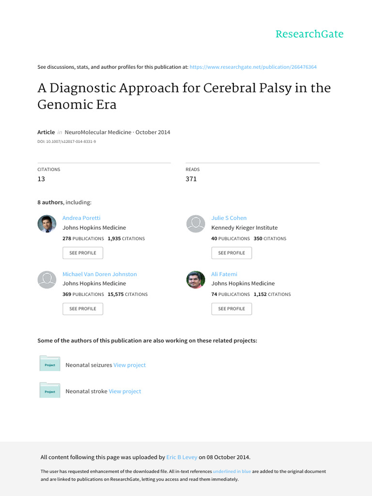Open uploader Eric B Levey's link
This screenshot has width=372, height=496.
[182, 457]
